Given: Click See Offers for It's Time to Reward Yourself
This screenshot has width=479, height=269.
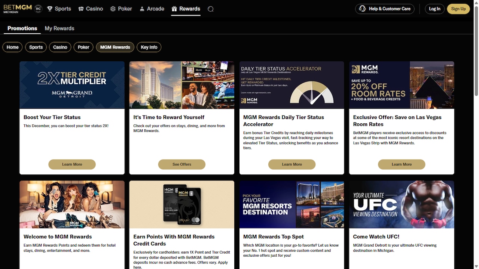Looking at the screenshot, I should (181, 164).
